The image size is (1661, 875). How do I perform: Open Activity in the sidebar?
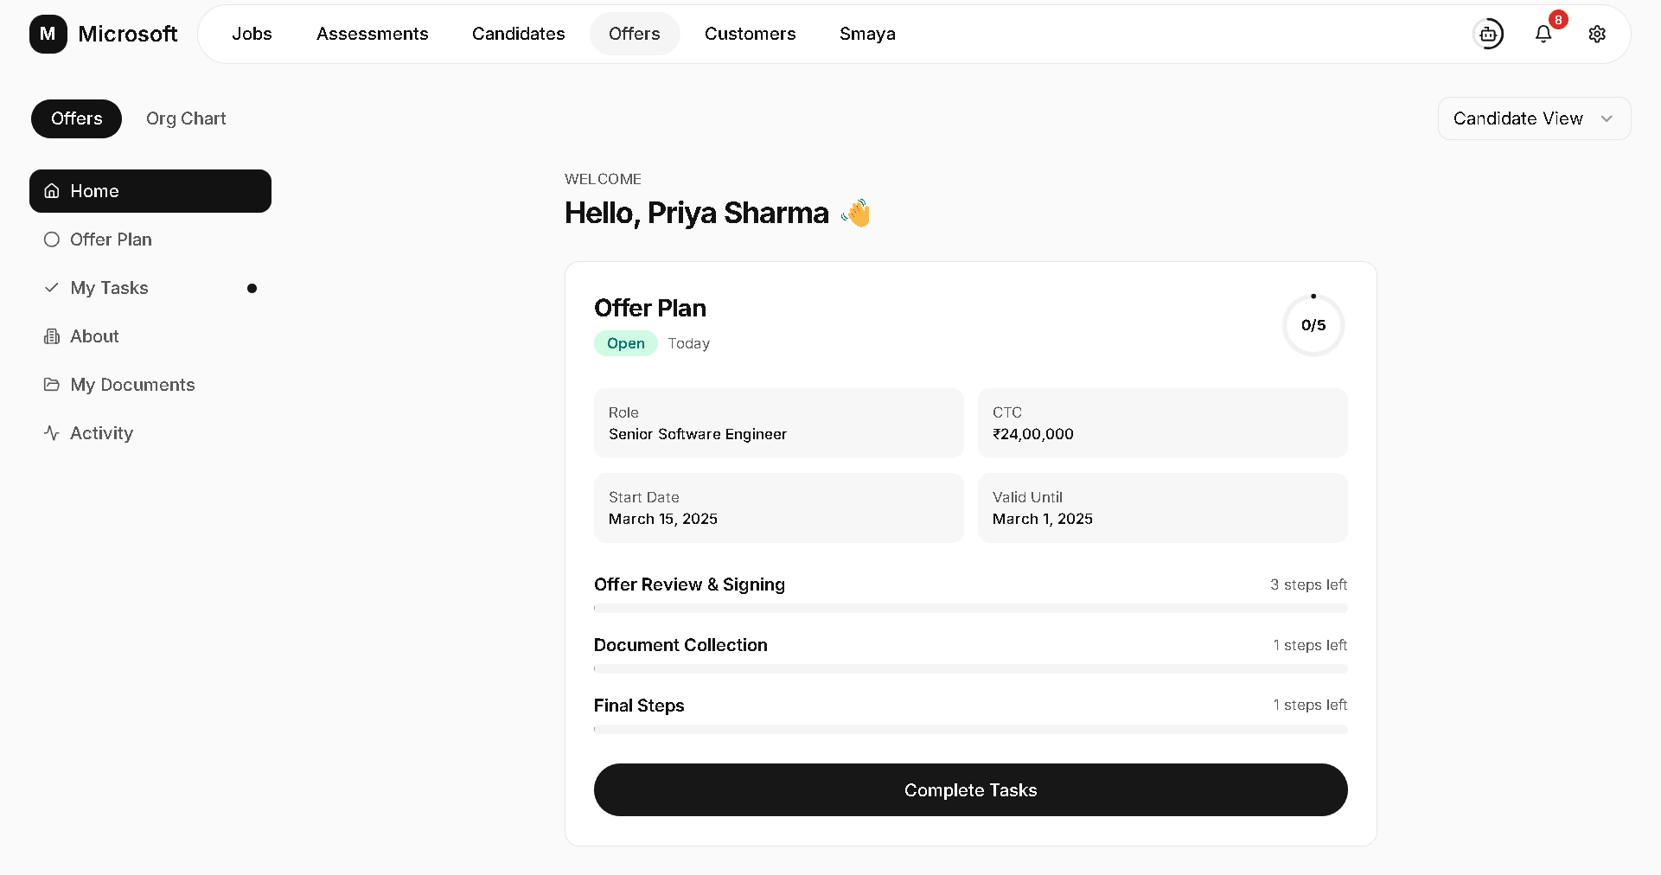[150, 433]
